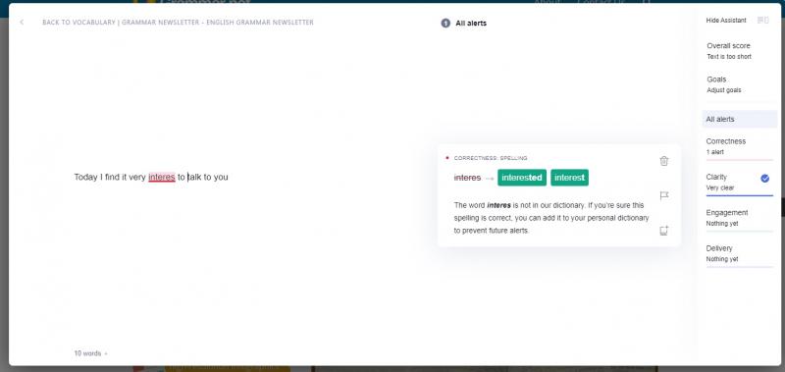The width and height of the screenshot is (785, 372).
Task: Hide the Assistant panel
Action: coord(726,21)
